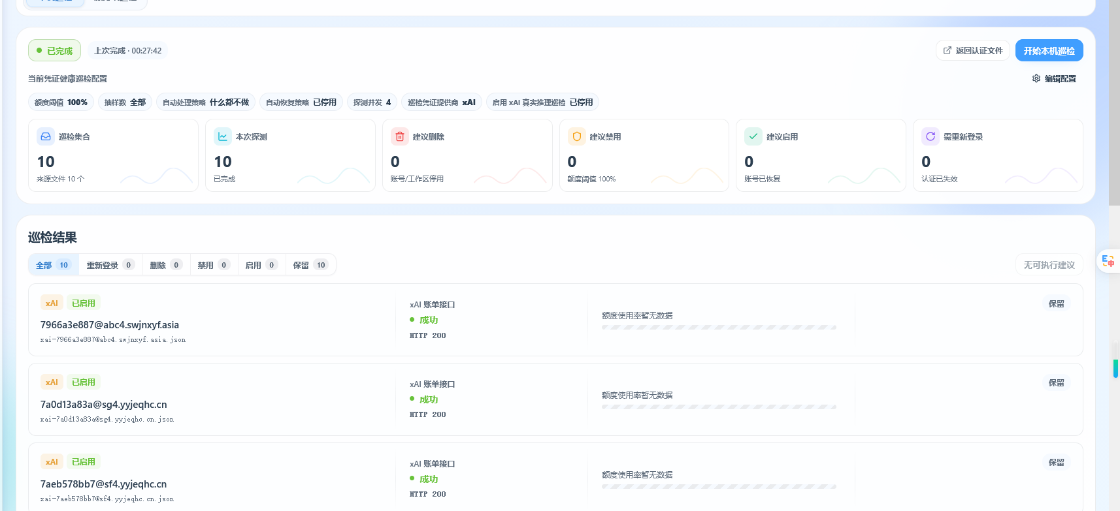Click 账号已恢复 text in 建议启用 card
Viewport: 1120px width, 511px height.
click(x=763, y=179)
